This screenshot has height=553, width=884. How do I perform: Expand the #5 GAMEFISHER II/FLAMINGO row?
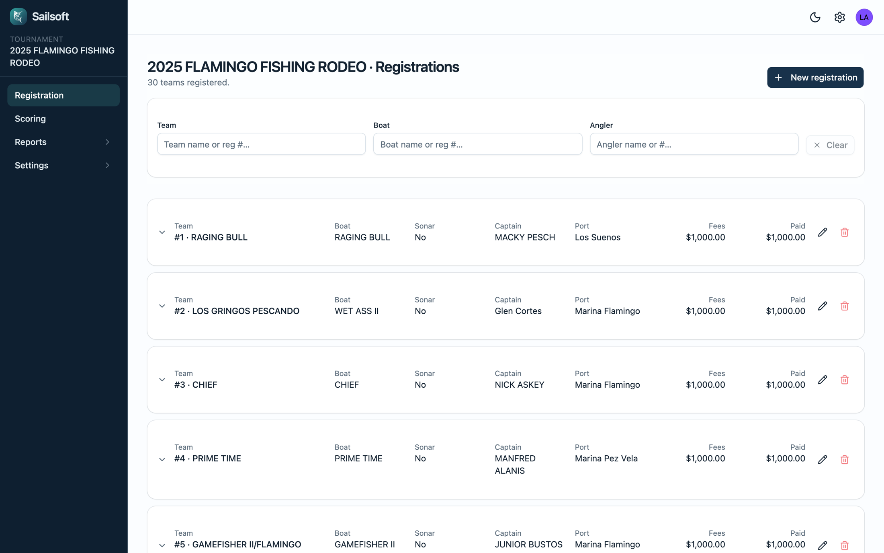tap(162, 545)
